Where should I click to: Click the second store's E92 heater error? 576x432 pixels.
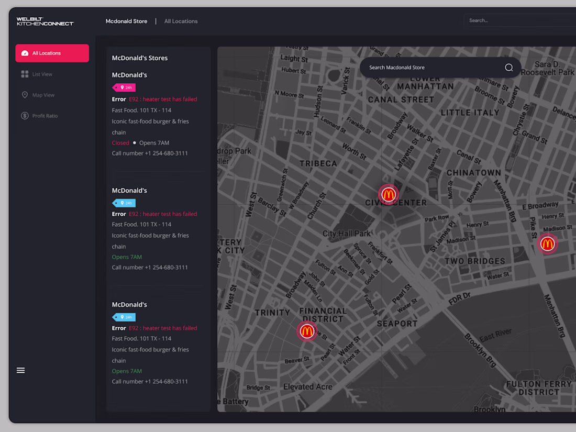click(x=163, y=214)
